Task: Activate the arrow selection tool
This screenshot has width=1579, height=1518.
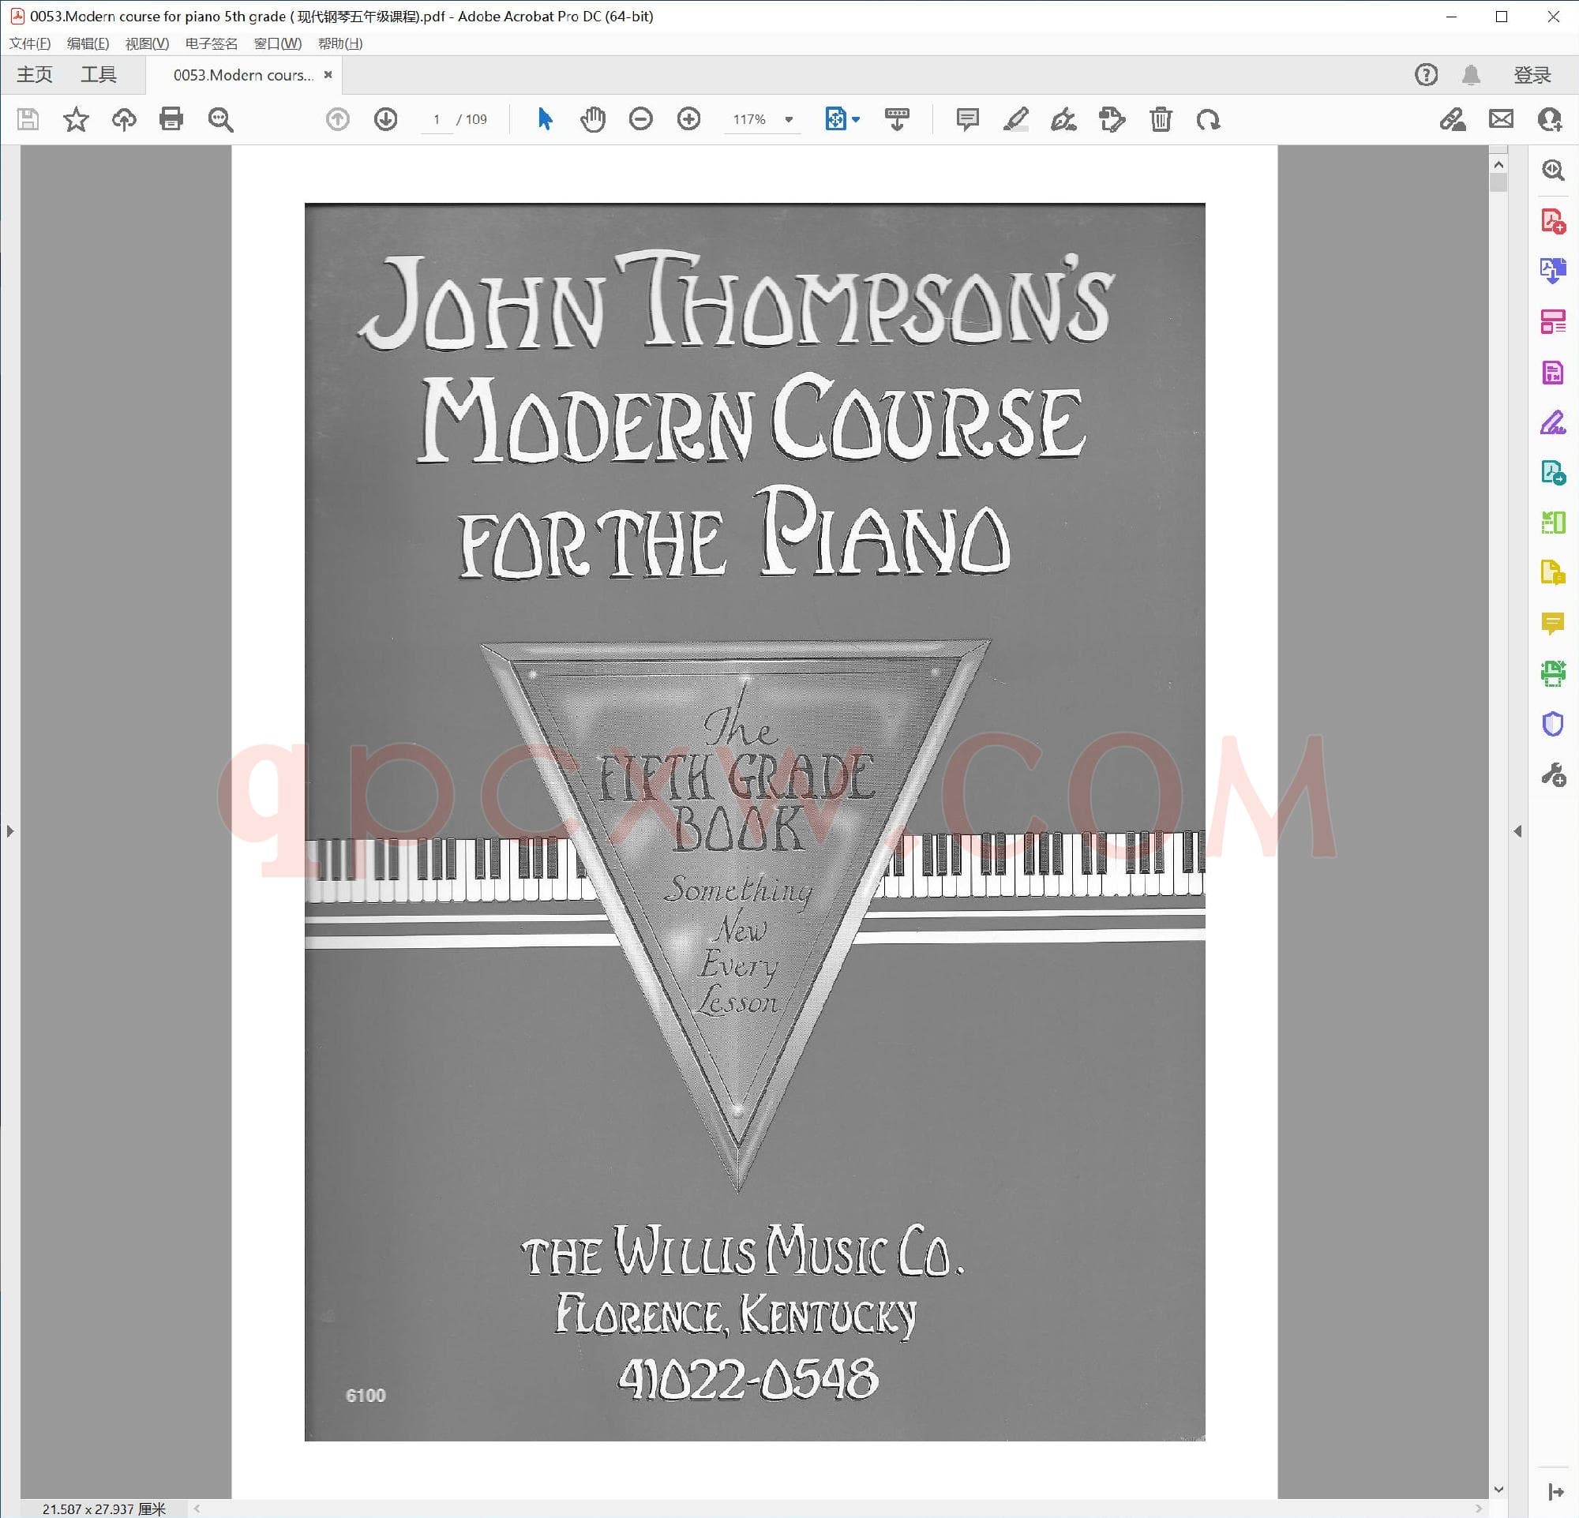Action: pyautogui.click(x=545, y=119)
